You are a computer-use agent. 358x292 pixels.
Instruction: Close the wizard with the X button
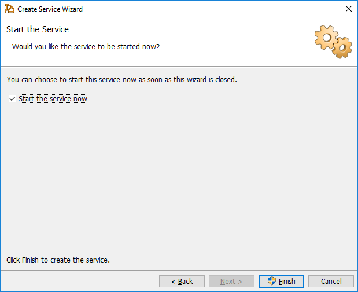(x=348, y=9)
